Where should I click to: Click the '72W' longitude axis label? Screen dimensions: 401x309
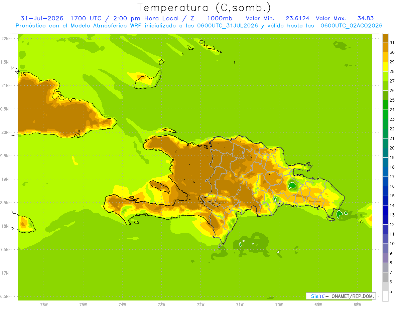click(x=201, y=304)
